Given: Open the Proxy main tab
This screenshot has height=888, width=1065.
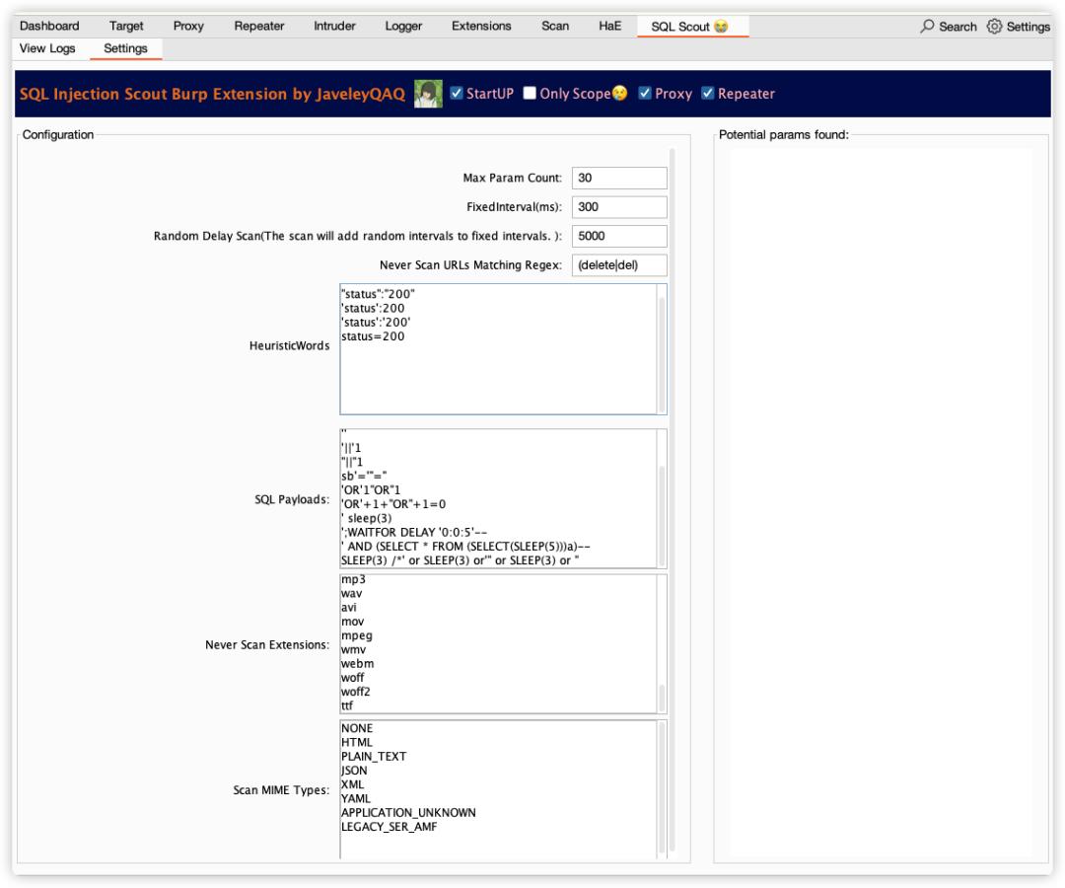Looking at the screenshot, I should pos(188,26).
